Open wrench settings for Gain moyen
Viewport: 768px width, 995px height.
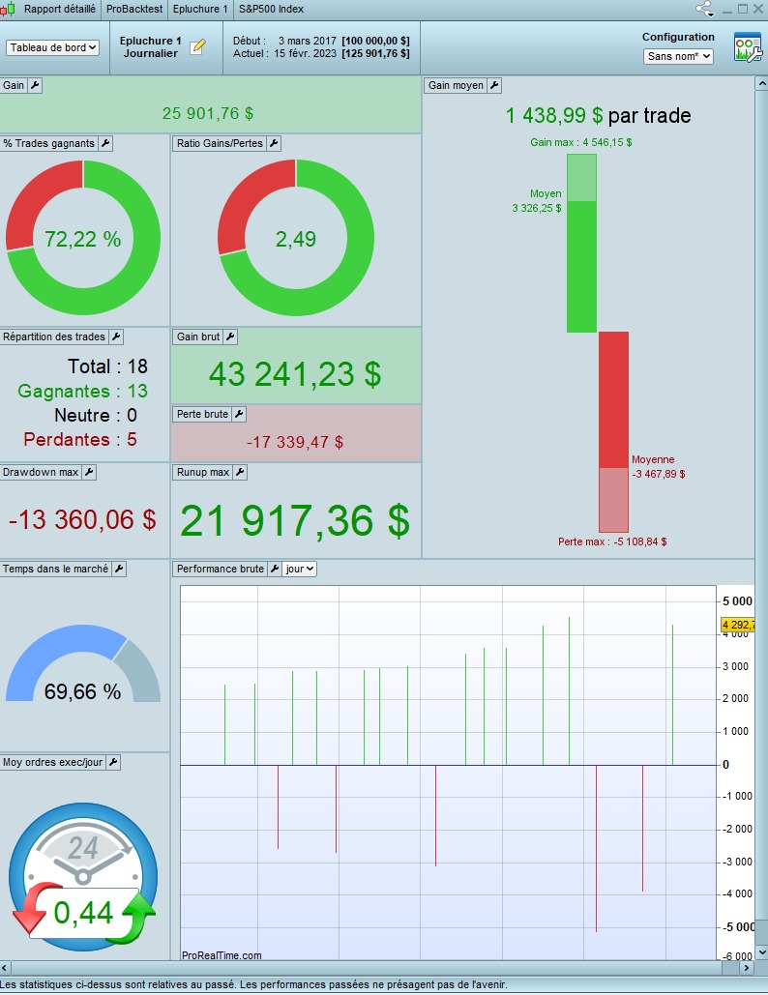[x=494, y=86]
